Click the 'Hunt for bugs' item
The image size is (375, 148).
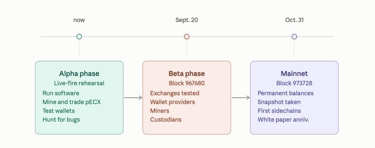(x=61, y=120)
